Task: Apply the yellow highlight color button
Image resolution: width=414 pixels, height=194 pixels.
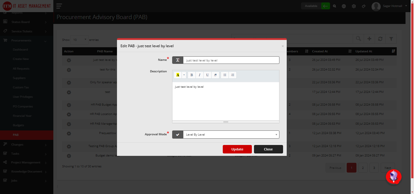Action: (178, 75)
